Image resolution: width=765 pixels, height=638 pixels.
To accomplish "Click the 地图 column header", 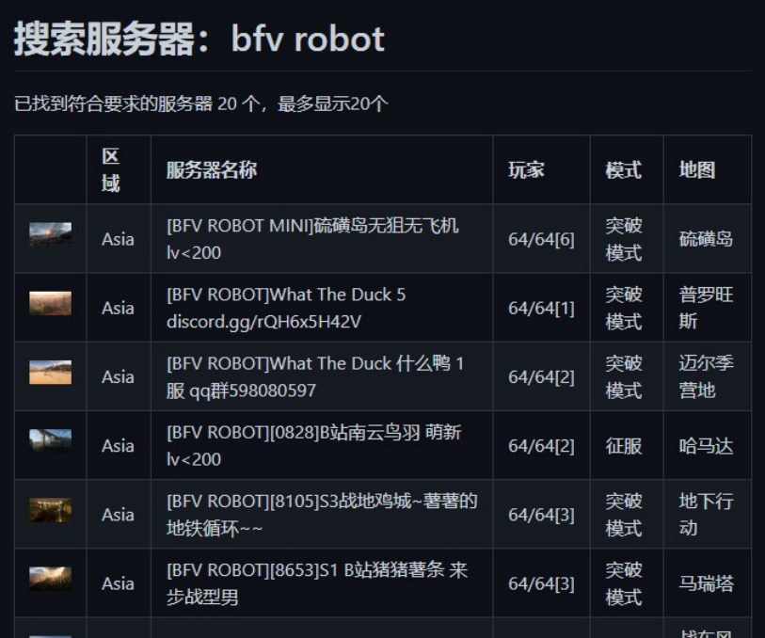I will (697, 170).
